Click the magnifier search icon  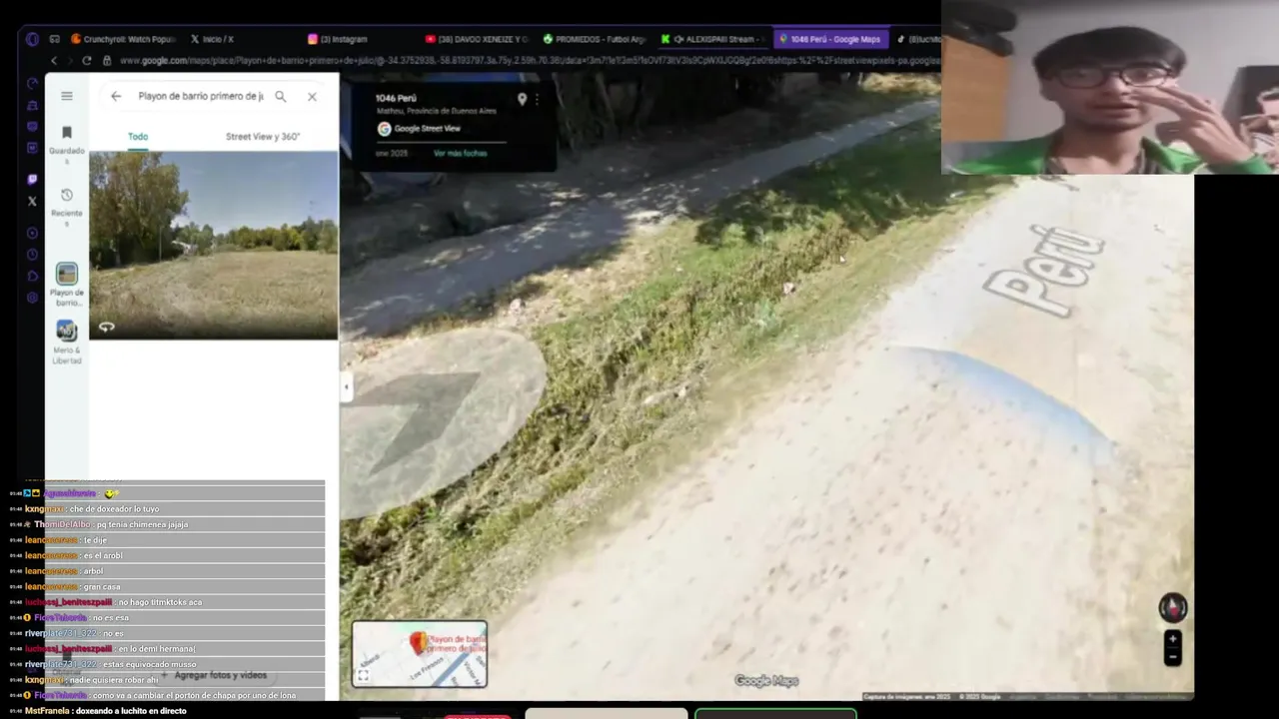[281, 96]
